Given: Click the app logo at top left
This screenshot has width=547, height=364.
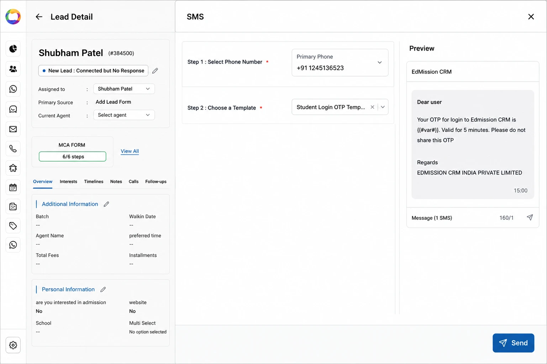Looking at the screenshot, I should tap(13, 17).
